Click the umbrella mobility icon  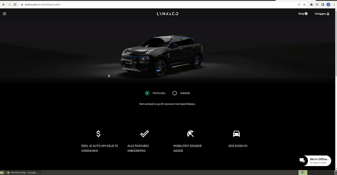point(190,133)
